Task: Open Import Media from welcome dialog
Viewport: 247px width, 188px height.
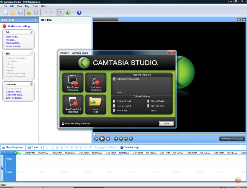Action: click(x=96, y=105)
